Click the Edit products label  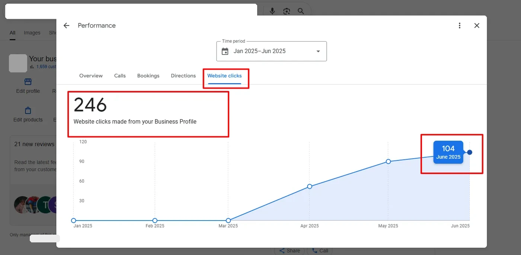pyautogui.click(x=28, y=120)
